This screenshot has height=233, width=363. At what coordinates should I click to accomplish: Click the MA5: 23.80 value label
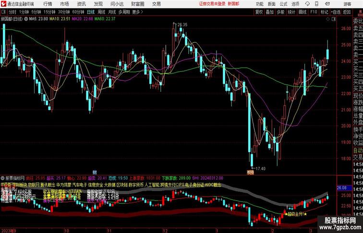38,19
